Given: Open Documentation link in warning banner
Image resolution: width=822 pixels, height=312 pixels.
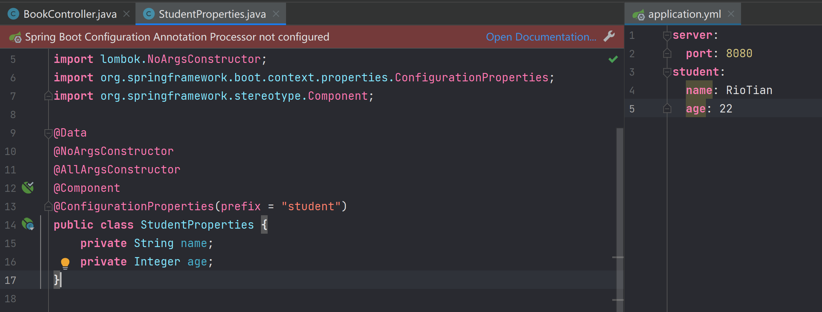Looking at the screenshot, I should click(541, 37).
